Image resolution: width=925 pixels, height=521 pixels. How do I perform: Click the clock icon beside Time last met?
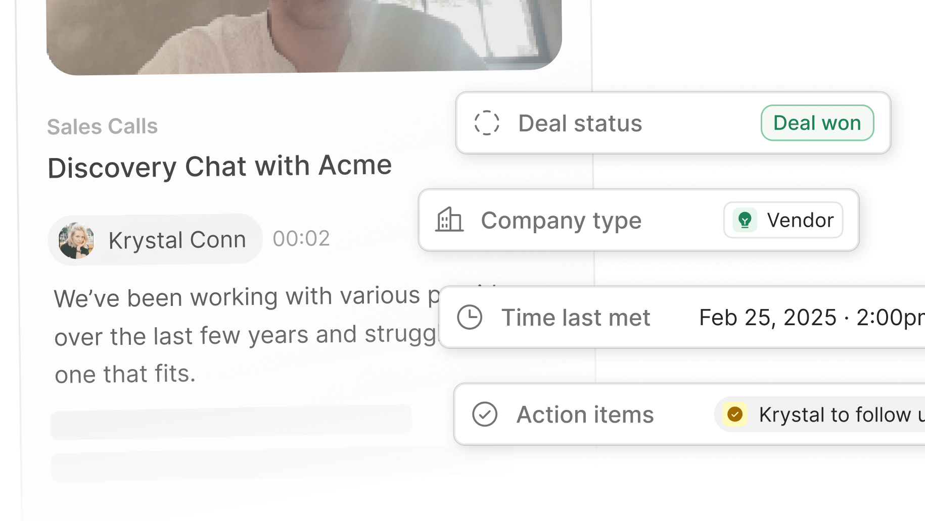pyautogui.click(x=470, y=318)
